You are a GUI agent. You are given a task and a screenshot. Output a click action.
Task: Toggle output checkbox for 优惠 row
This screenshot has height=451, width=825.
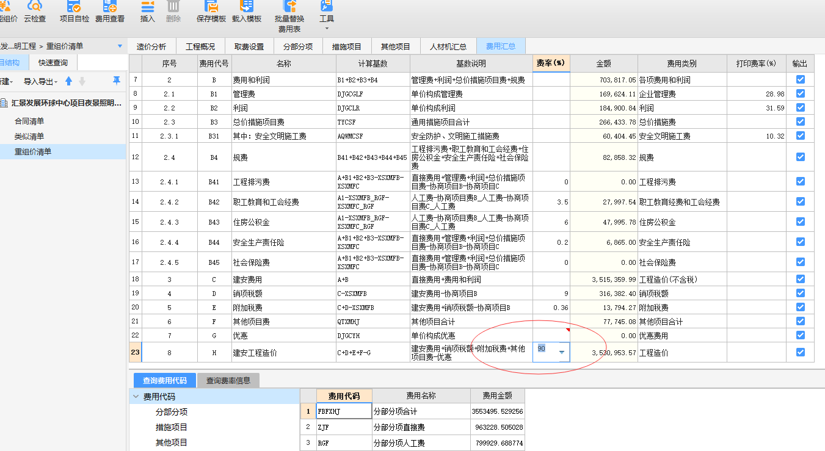(x=800, y=335)
